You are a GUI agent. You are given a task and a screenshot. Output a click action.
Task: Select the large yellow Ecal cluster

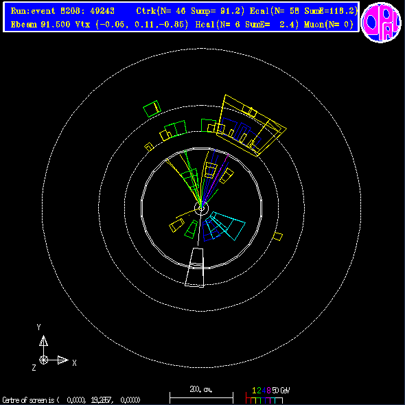251,126
